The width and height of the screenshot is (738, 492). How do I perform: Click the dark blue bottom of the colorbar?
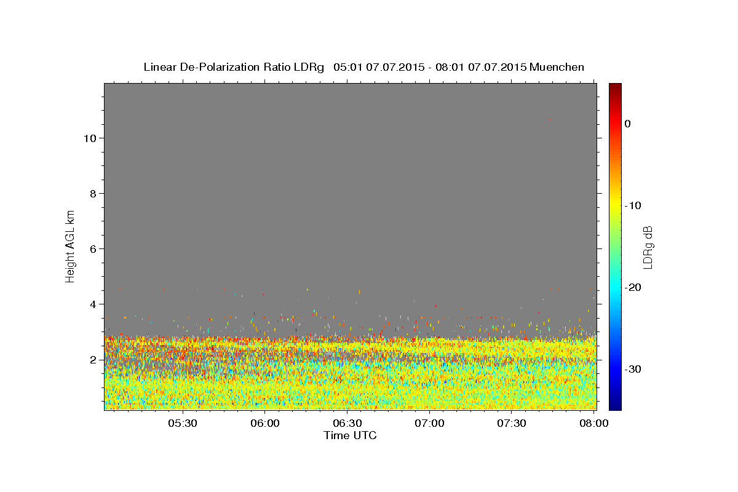[615, 405]
